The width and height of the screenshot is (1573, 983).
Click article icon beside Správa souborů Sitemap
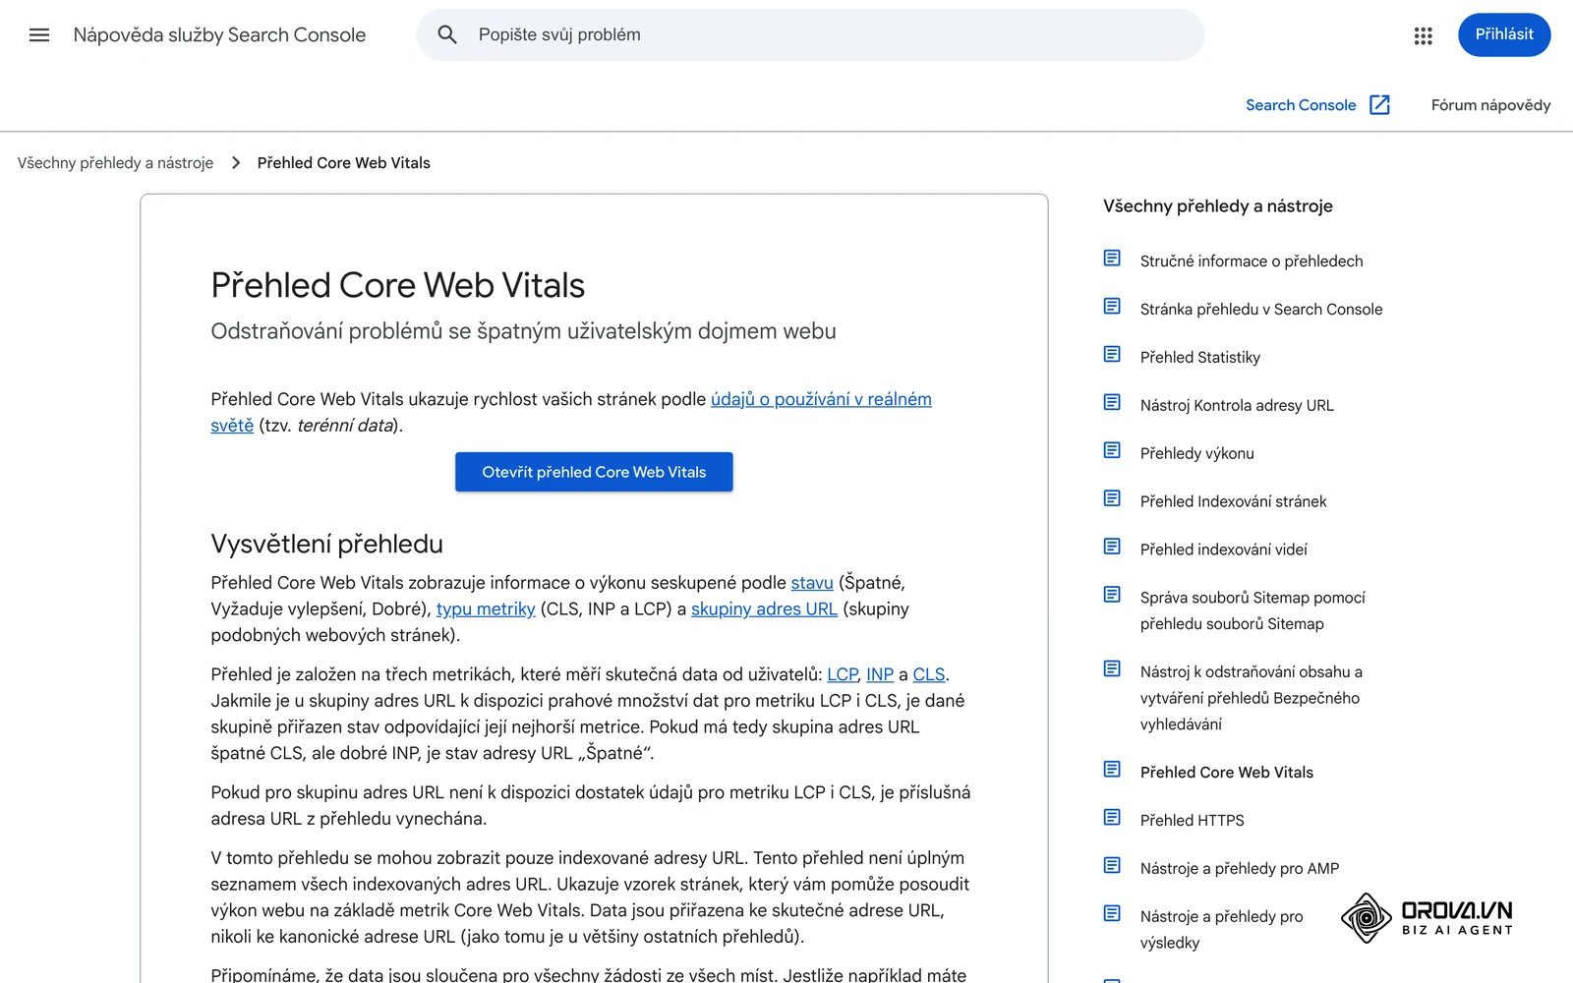coord(1112,595)
